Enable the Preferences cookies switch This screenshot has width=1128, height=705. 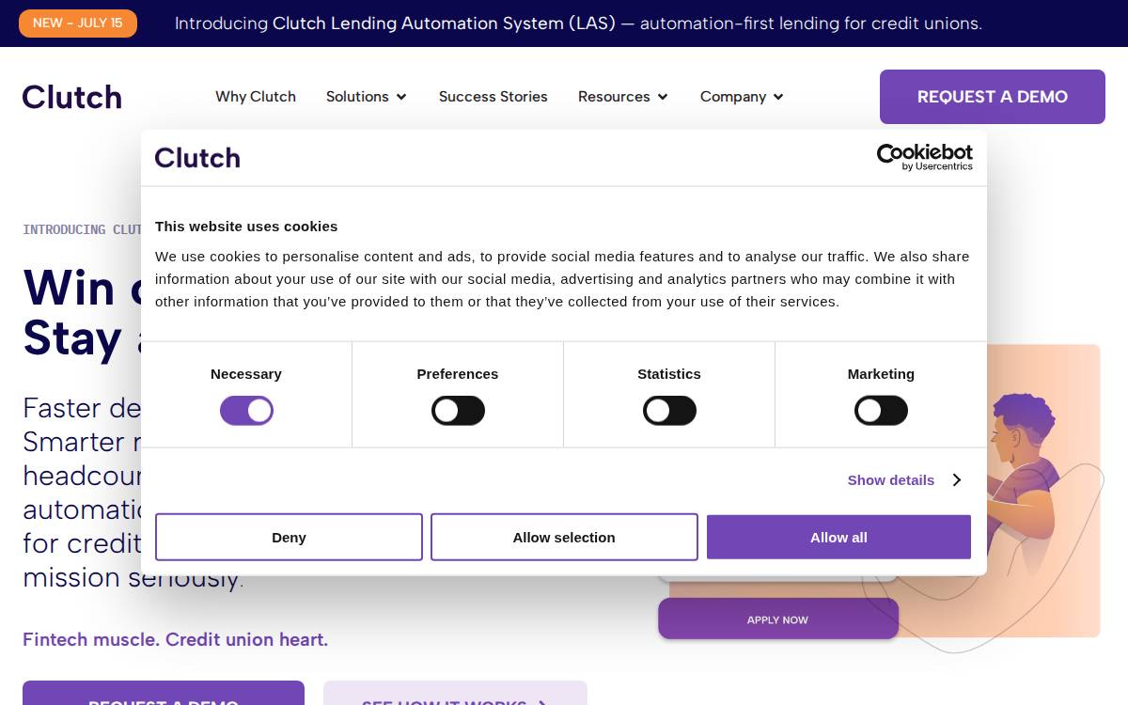pos(458,411)
